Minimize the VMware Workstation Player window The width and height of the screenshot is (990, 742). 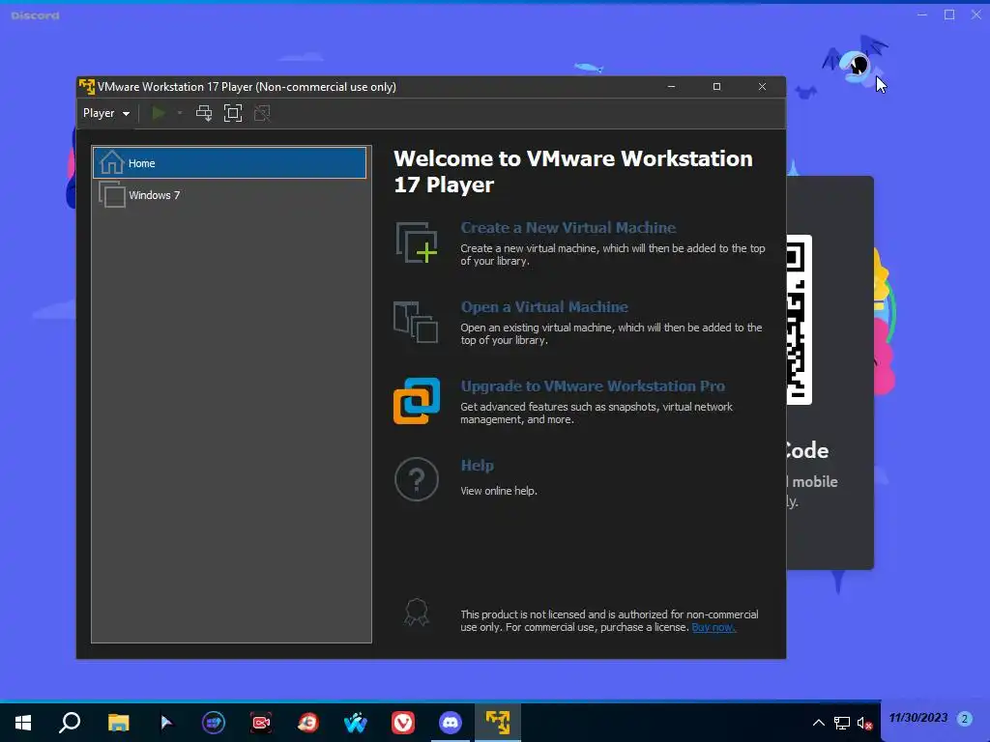point(671,86)
